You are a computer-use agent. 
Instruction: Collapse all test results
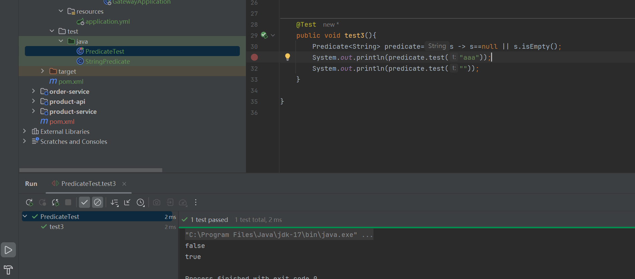[x=127, y=202]
